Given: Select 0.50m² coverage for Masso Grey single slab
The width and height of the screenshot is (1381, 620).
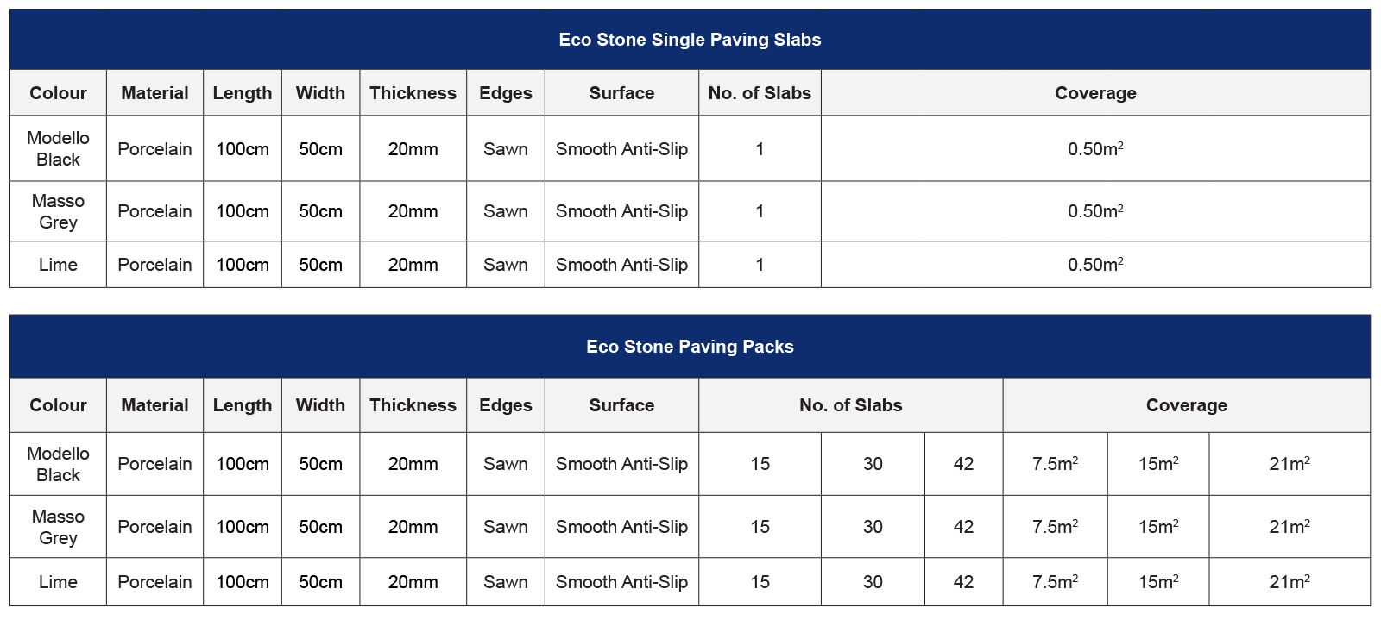Looking at the screenshot, I should point(1095,211).
